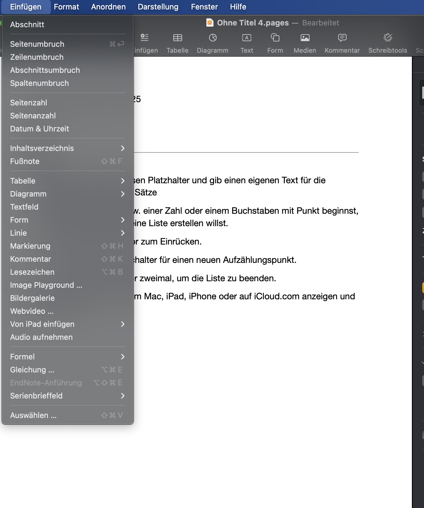Insert a Textfeld
Image resolution: width=424 pixels, height=508 pixels.
click(68, 207)
